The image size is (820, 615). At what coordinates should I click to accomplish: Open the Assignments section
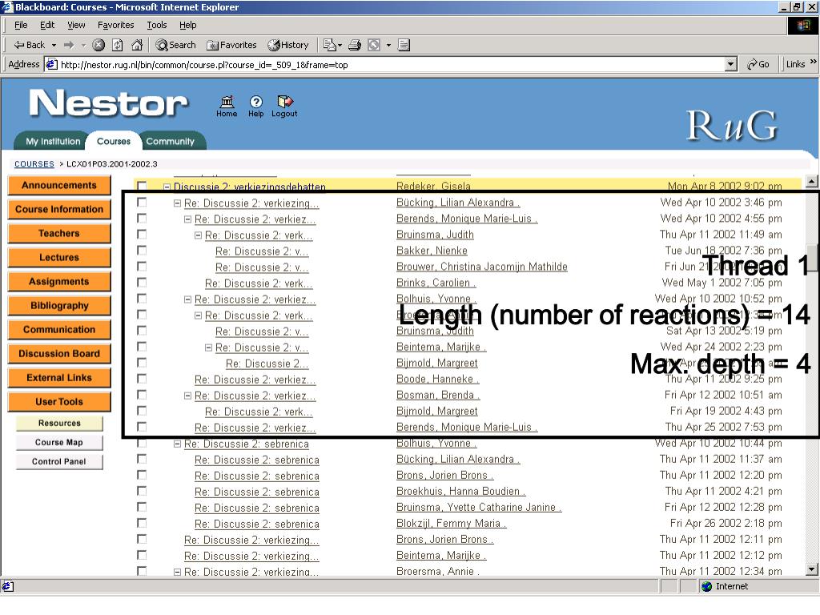coord(59,281)
